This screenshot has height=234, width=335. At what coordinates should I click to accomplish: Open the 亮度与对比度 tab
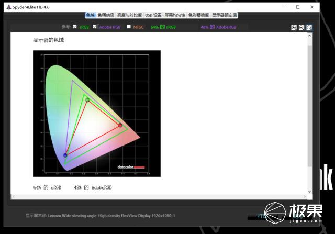tap(129, 15)
